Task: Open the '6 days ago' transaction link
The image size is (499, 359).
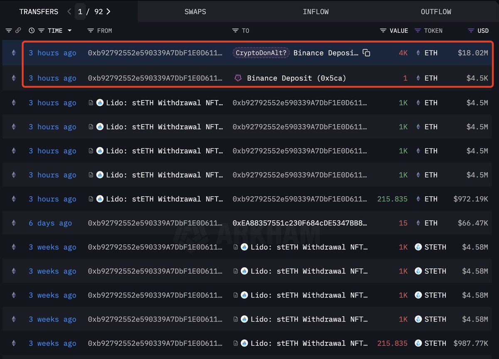Action: 50,223
